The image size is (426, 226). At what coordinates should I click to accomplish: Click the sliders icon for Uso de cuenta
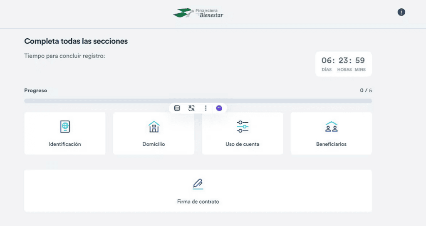[x=242, y=127]
